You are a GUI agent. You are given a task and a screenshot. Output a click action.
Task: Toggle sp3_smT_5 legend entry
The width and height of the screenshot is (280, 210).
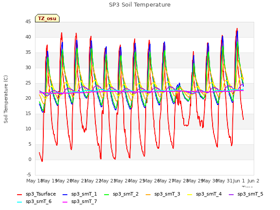click(246, 194)
